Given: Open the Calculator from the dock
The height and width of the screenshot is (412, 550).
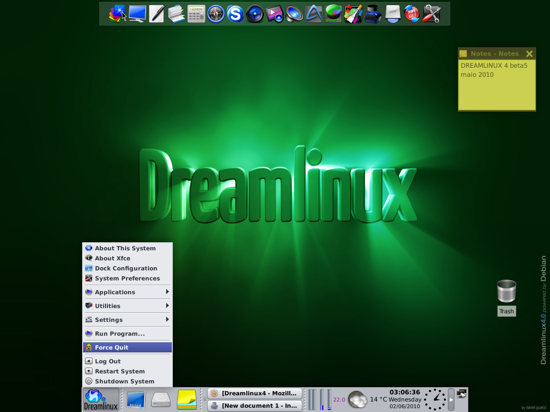Looking at the screenshot, I should pos(196,14).
